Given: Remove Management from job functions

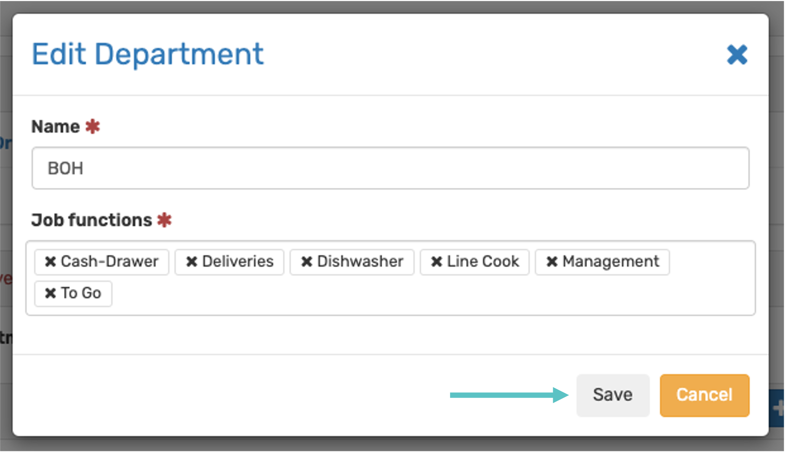Looking at the screenshot, I should [552, 262].
